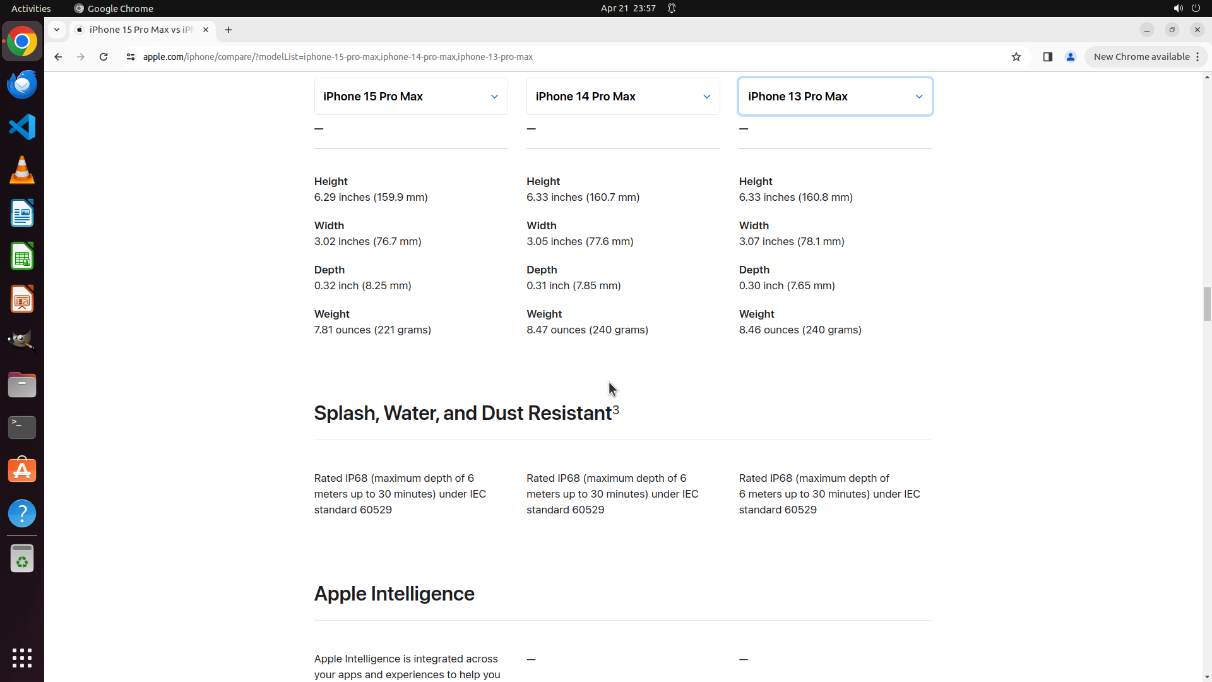1212x682 pixels.
Task: Expand the iPhone 13 Pro Max selector
Action: (835, 97)
